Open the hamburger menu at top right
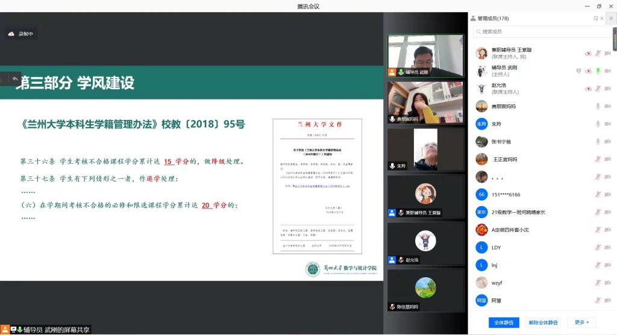The width and height of the screenshot is (617, 335). [x=610, y=19]
